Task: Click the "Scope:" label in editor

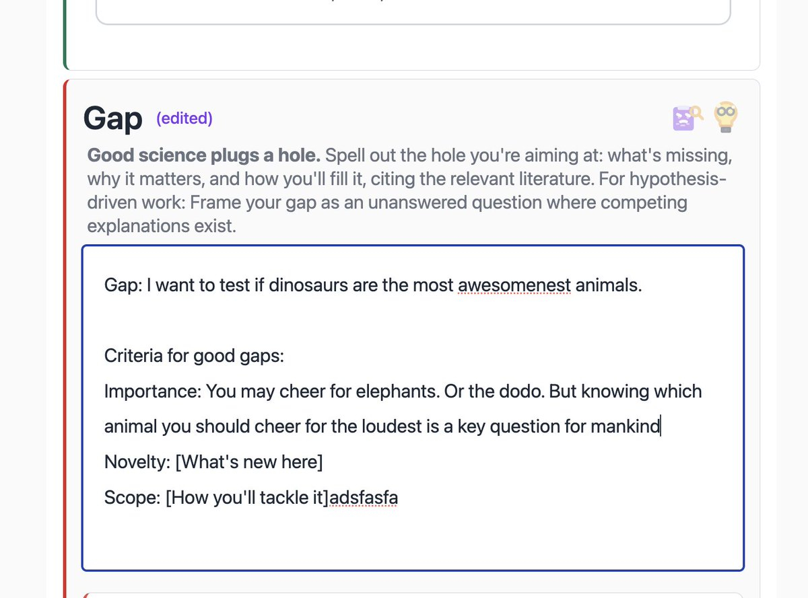Action: (x=132, y=498)
